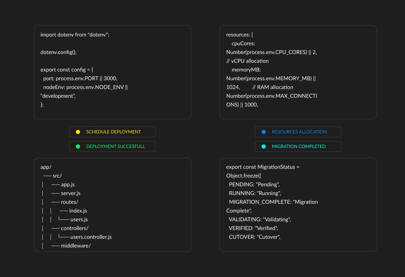Viewport: 405px width, 277px height.
Task: Click the yellow dot beside SCHEDULE DEPLOYMENT
Action: click(78, 132)
